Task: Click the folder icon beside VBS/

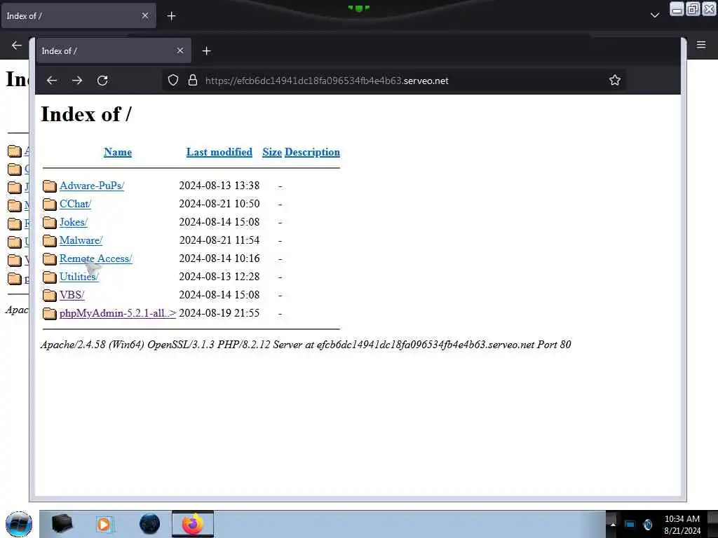Action: click(x=50, y=296)
